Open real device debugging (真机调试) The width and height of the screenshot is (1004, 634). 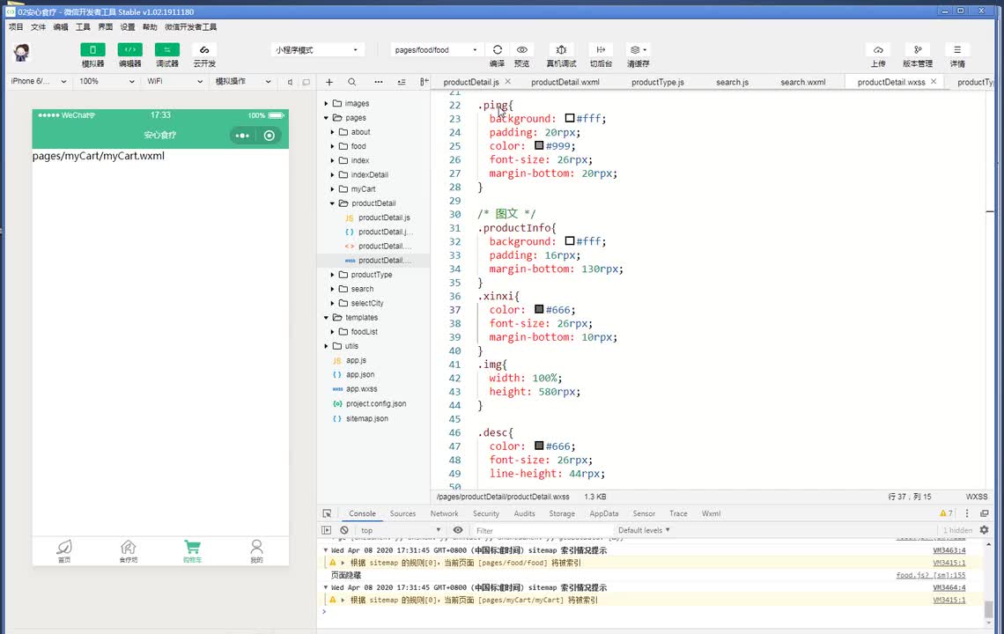click(x=561, y=50)
